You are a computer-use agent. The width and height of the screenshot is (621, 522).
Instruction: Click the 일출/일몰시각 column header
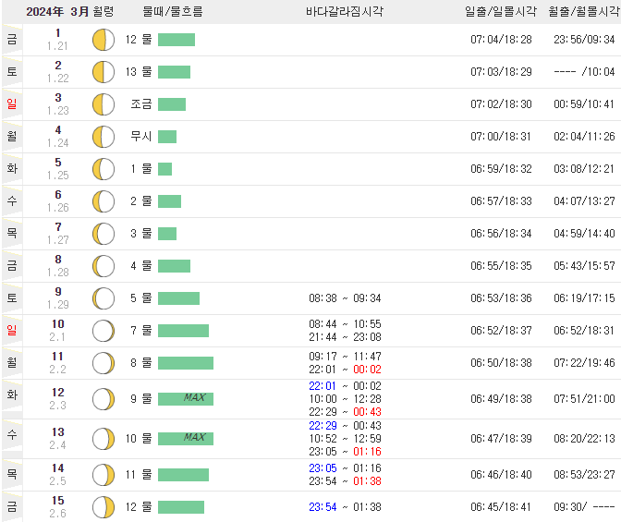tap(501, 11)
